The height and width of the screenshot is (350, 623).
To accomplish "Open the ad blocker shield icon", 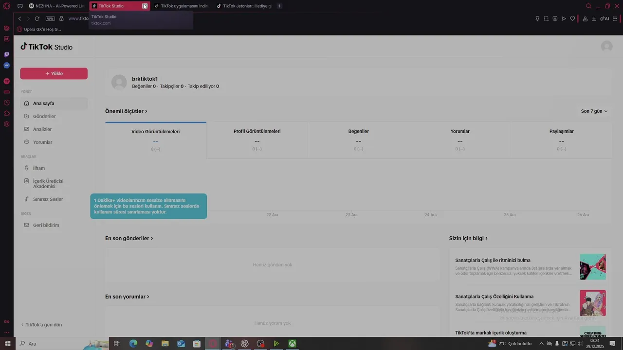I will [555, 18].
